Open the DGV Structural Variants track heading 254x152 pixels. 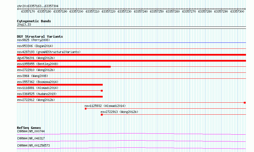[x=40, y=37]
